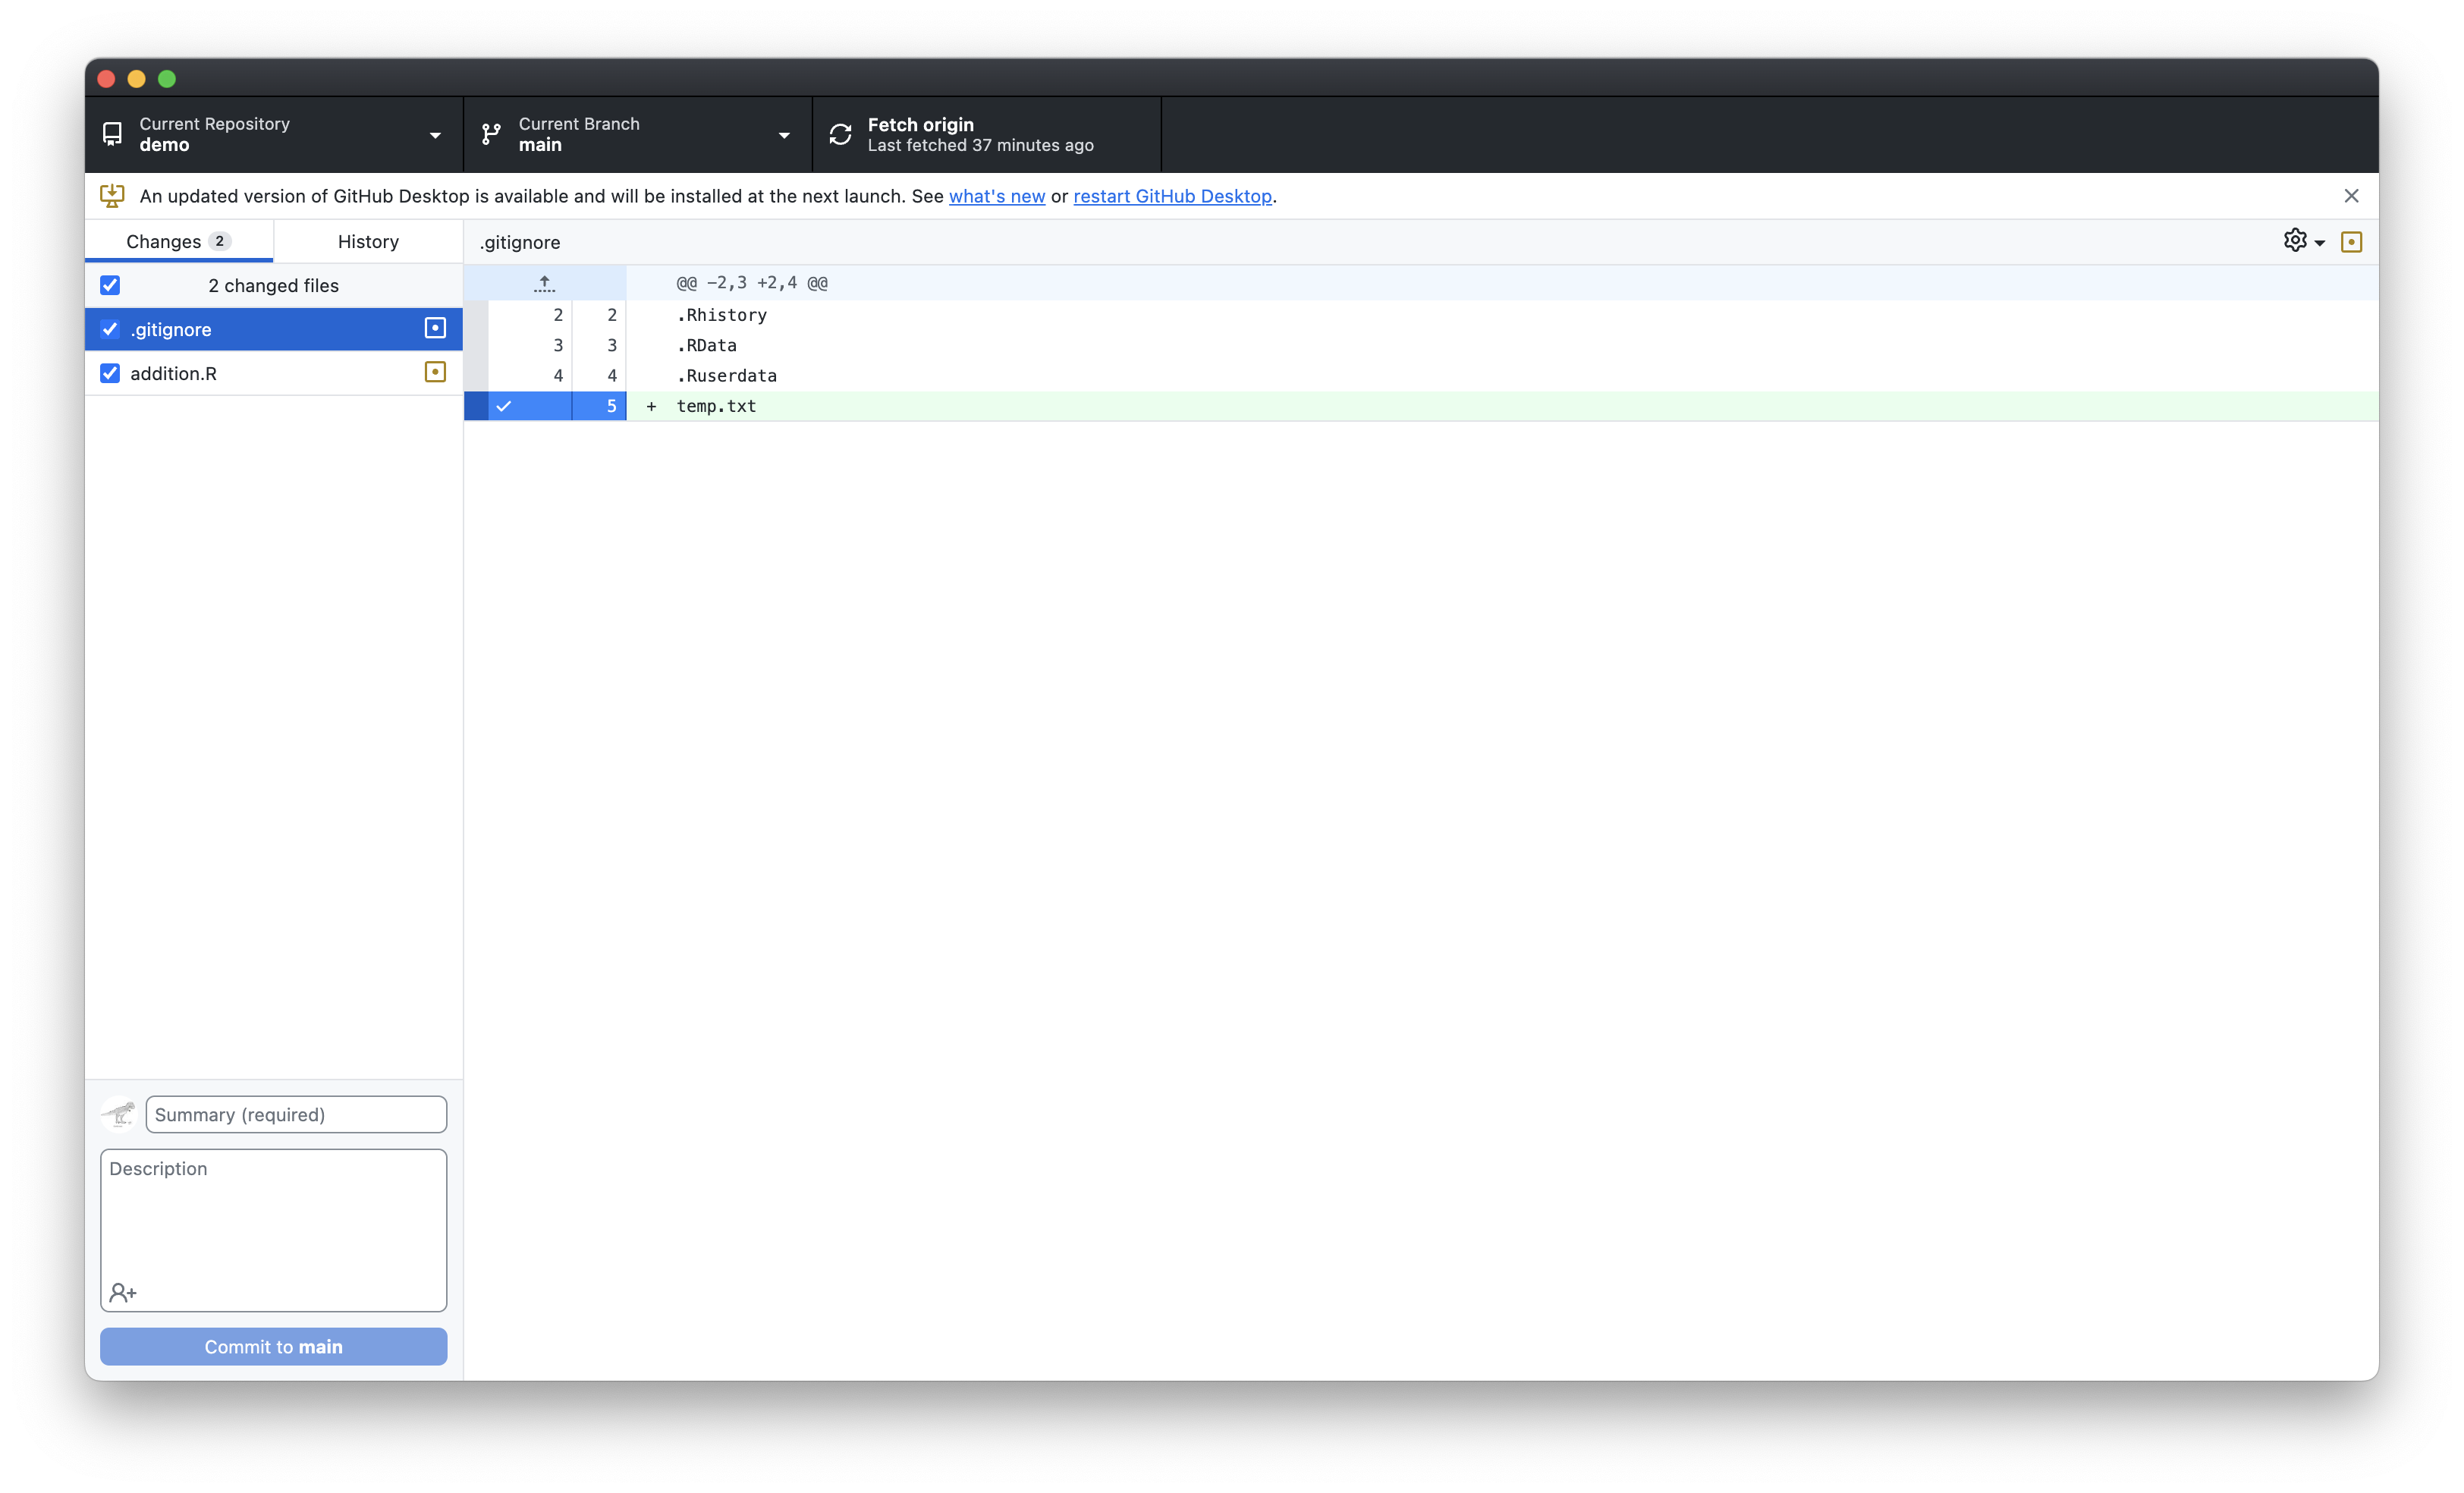Image resolution: width=2464 pixels, height=1493 pixels.
Task: Click restart GitHub Desktop link
Action: click(1172, 196)
